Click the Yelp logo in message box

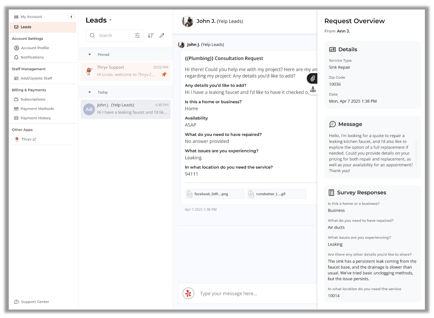188,293
